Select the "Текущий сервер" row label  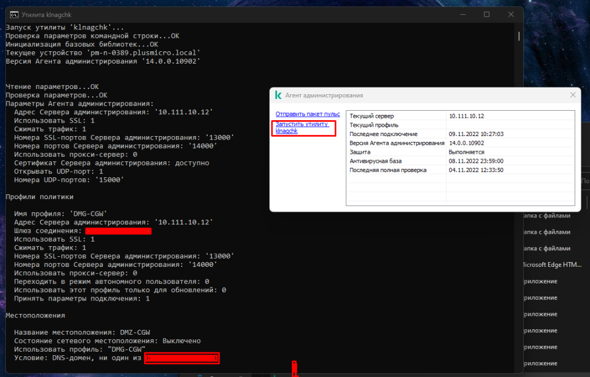(x=371, y=116)
